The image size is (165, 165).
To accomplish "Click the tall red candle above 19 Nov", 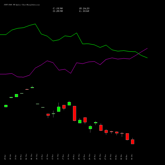I will tap(75, 114).
